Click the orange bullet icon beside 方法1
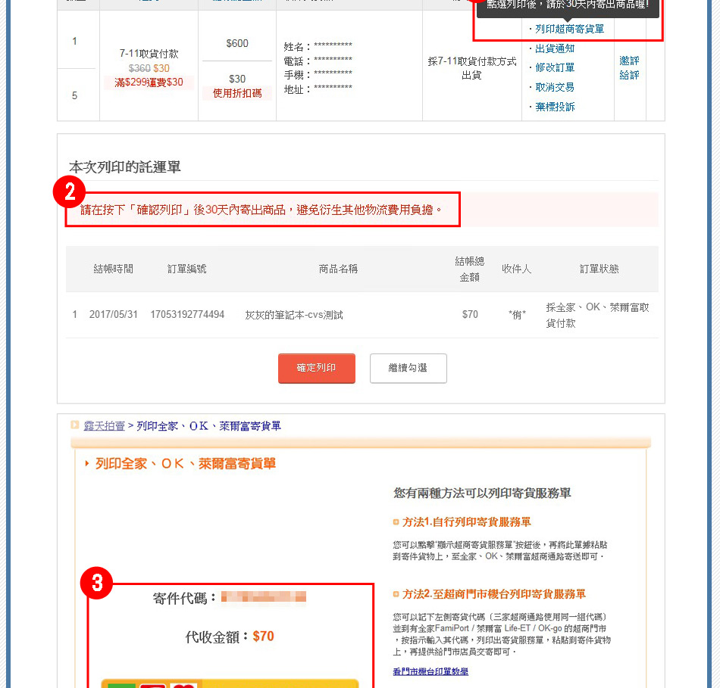Screen dimensions: 720x688 tap(396, 522)
